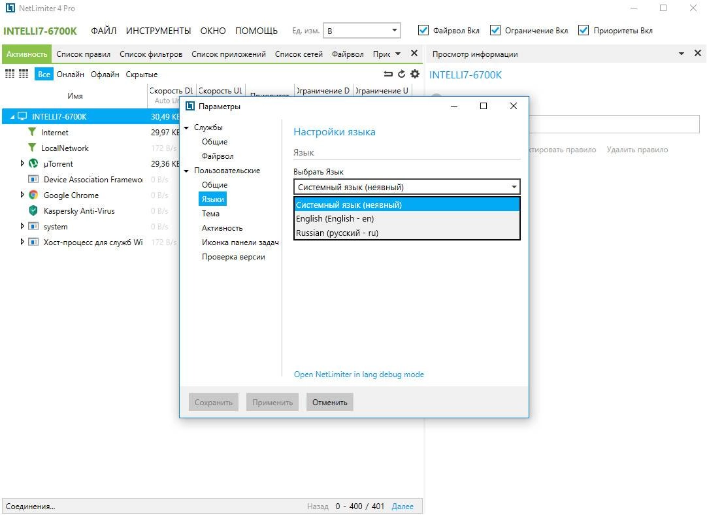Expand the µTorrent row
The height and width of the screenshot is (515, 707).
tap(22, 163)
